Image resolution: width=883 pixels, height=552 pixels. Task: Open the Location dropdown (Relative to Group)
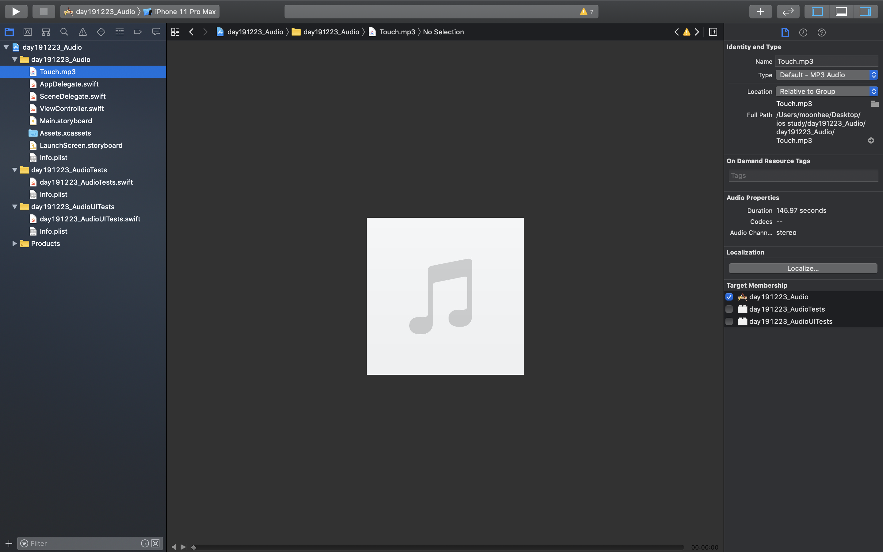[827, 91]
